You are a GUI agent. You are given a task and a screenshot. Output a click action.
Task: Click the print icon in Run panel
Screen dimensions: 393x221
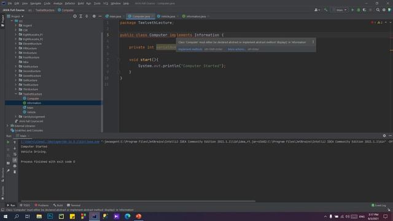tap(15, 166)
